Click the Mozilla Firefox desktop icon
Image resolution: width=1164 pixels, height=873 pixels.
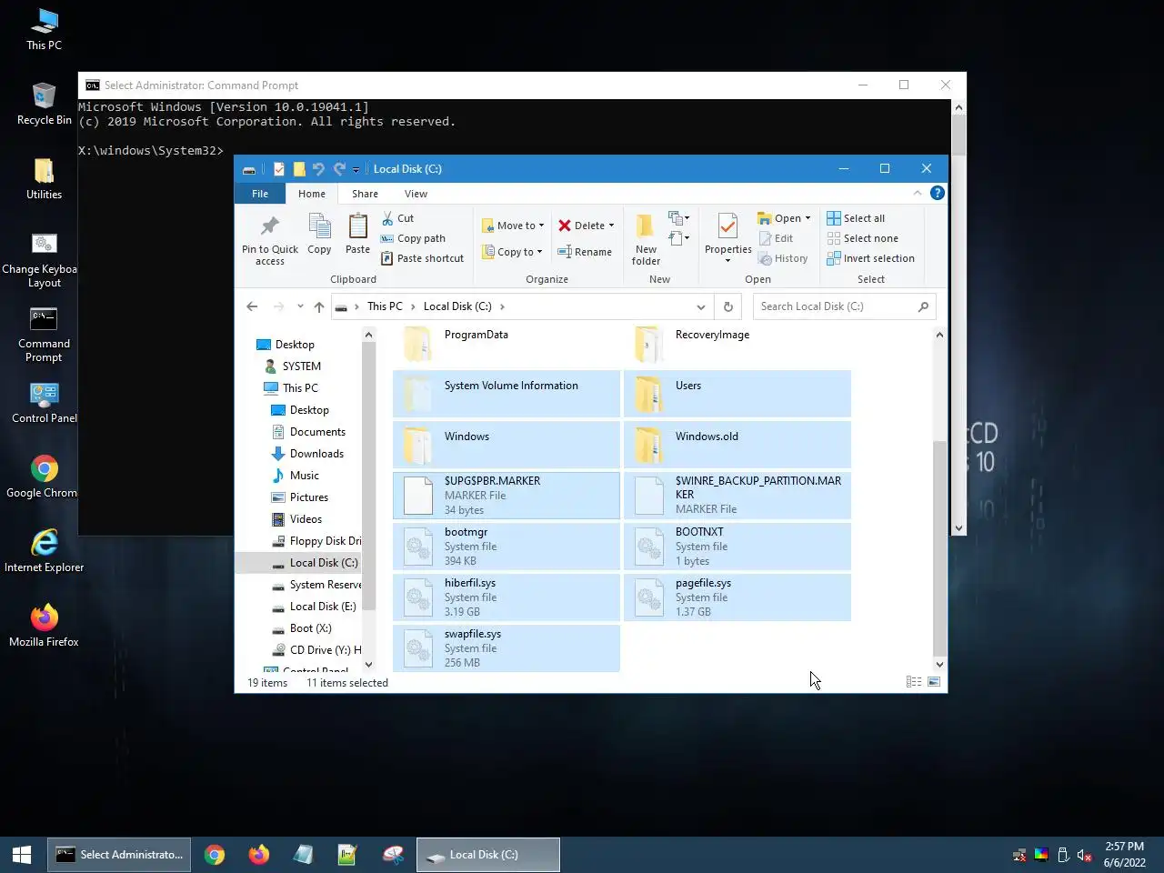44,626
